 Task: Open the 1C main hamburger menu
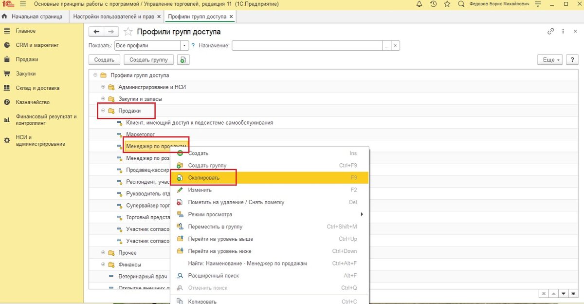[x=23, y=4]
